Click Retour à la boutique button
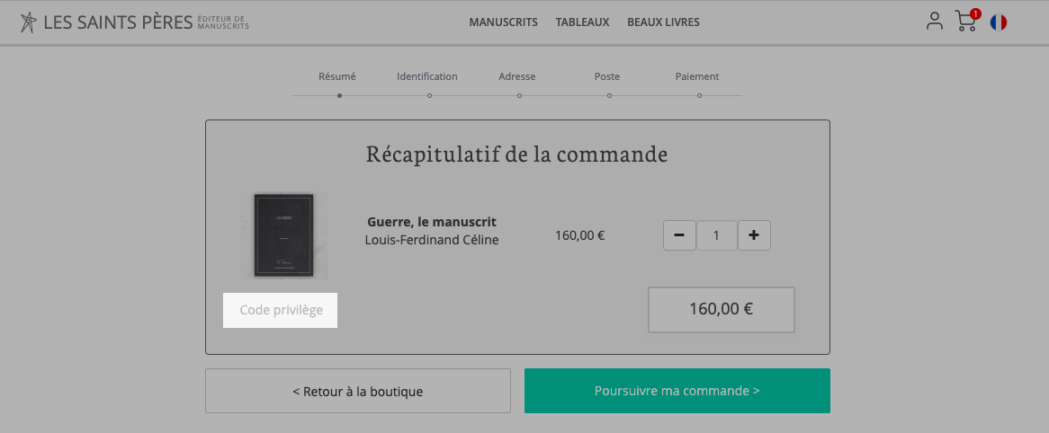The height and width of the screenshot is (433, 1049). (x=358, y=391)
